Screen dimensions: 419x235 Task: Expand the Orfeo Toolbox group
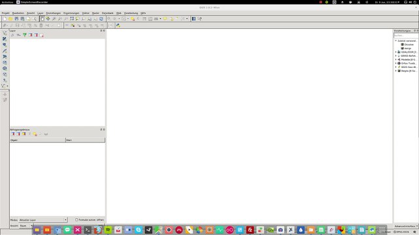pyautogui.click(x=395, y=63)
